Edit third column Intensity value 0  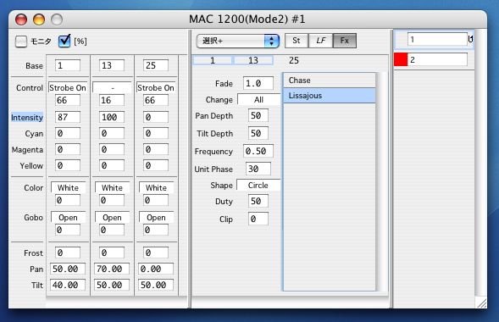[156, 117]
